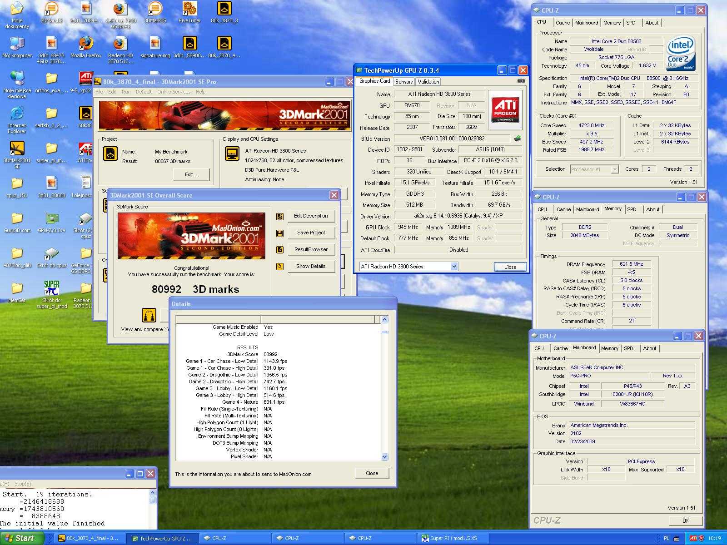Open the Run menu in 3DMark2001
The height and width of the screenshot is (545, 727).
(126, 92)
